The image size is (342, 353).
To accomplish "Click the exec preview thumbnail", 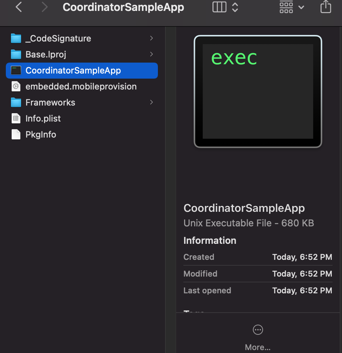I will tap(258, 92).
